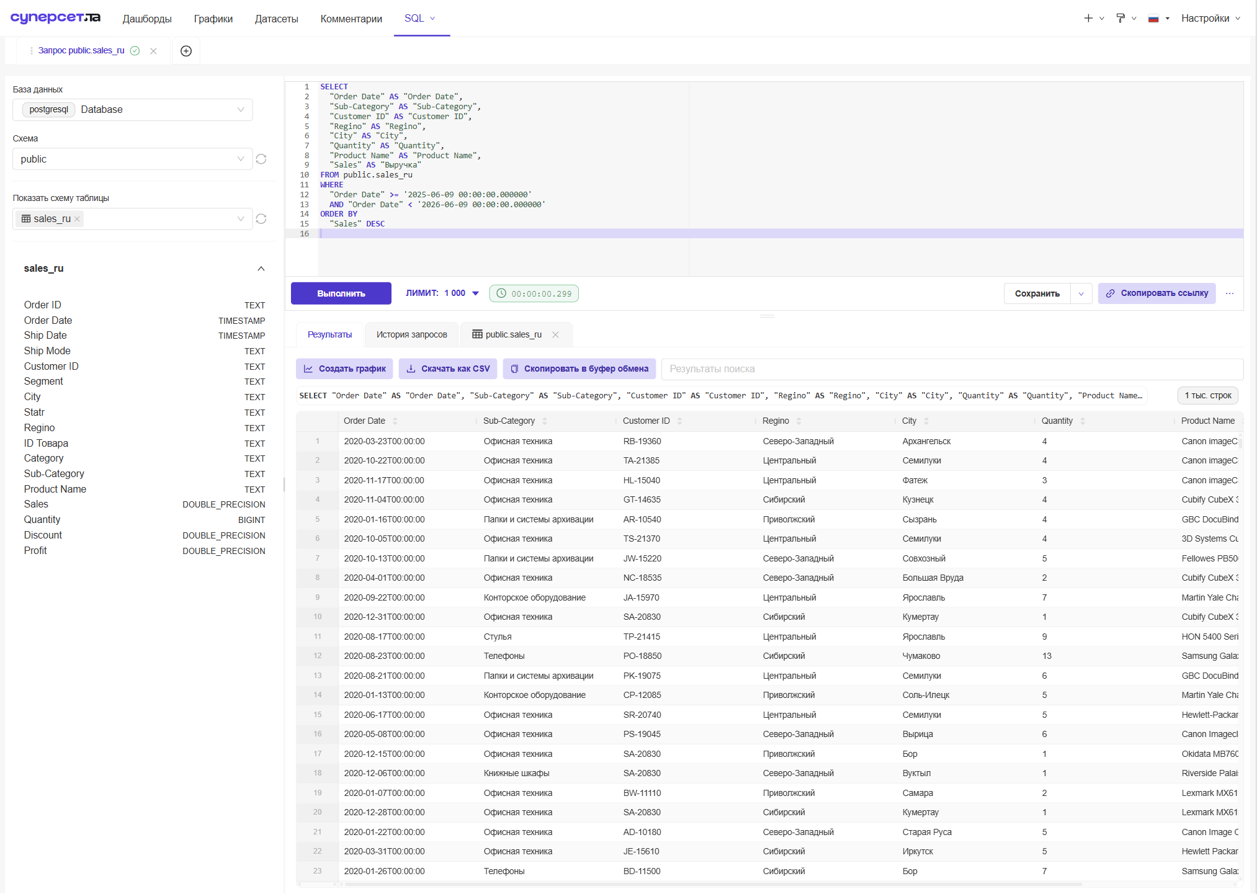Place cursor on SQL editor line 16
Screen dimensions: 1257x894
tap(781, 233)
